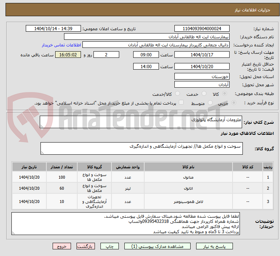
Task: Select the کالا/خدمت radio button
Action: click(x=177, y=94)
